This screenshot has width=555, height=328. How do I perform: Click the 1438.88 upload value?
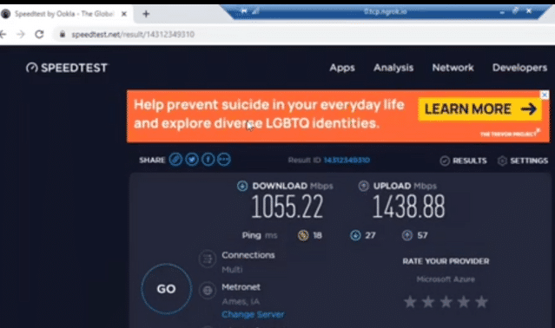click(408, 207)
